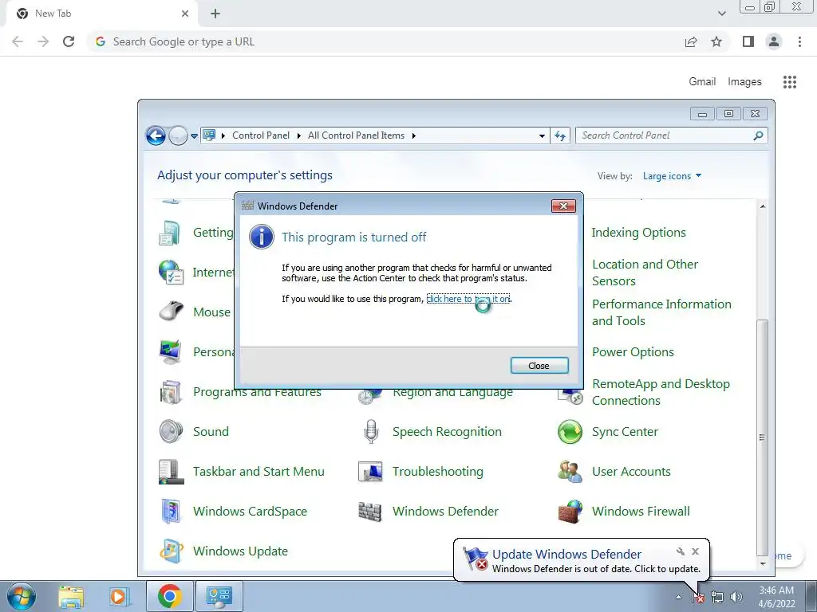
Task: Open the Sync Center green icon
Action: coord(570,431)
